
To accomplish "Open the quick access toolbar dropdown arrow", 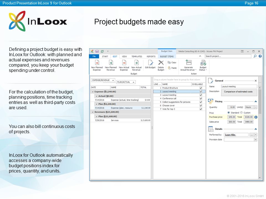I will click(108, 51).
